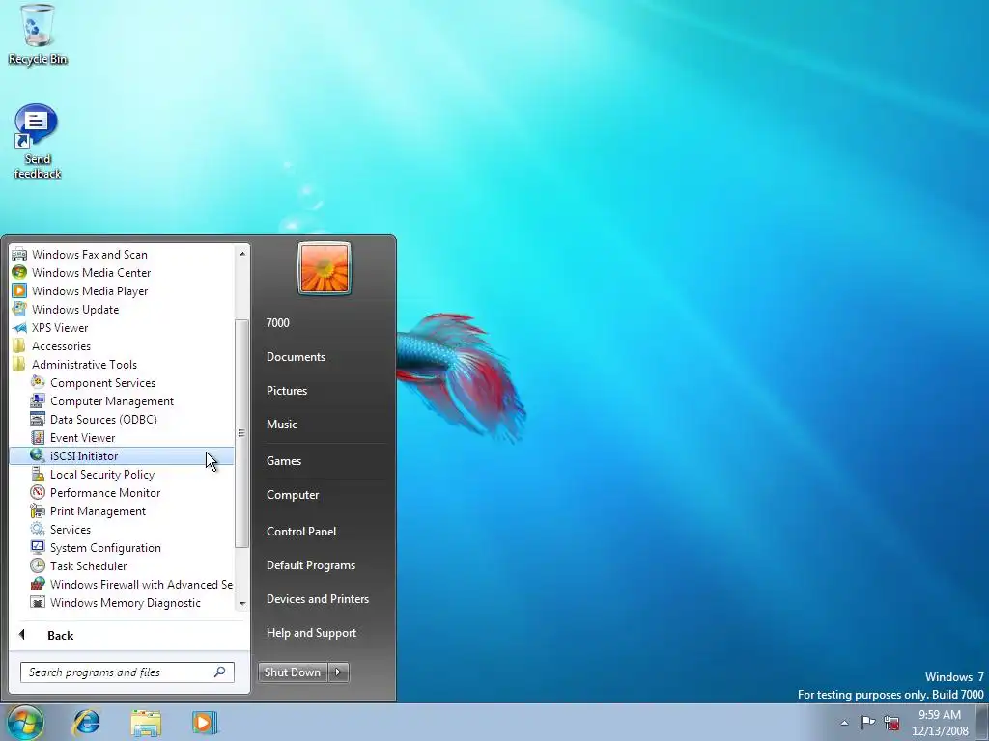Click the Windows Update icon

pyautogui.click(x=19, y=310)
